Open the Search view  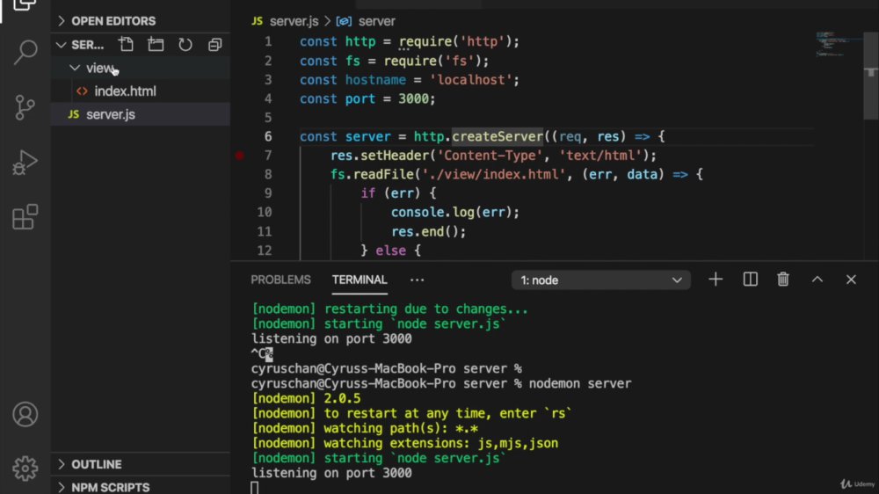tap(25, 52)
